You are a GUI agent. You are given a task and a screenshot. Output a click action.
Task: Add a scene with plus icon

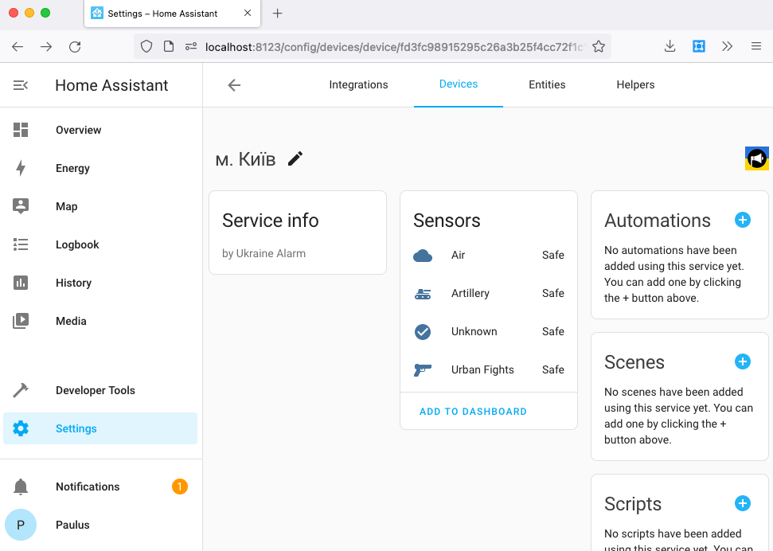(x=743, y=361)
